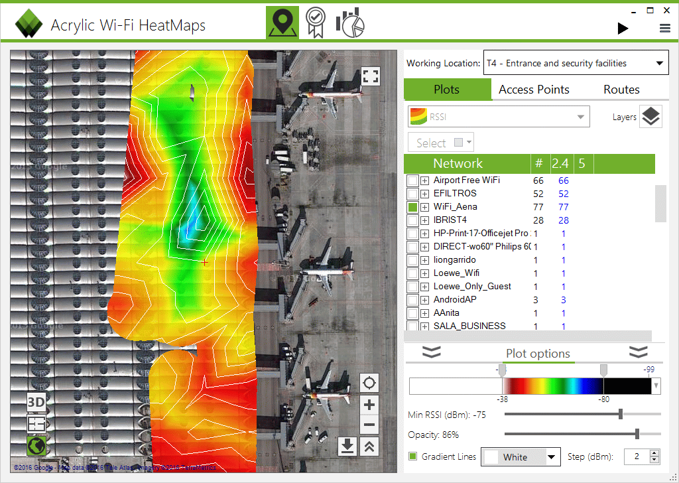This screenshot has width=679, height=483.
Task: Sort by the 2.4 GHz column header
Action: click(562, 163)
